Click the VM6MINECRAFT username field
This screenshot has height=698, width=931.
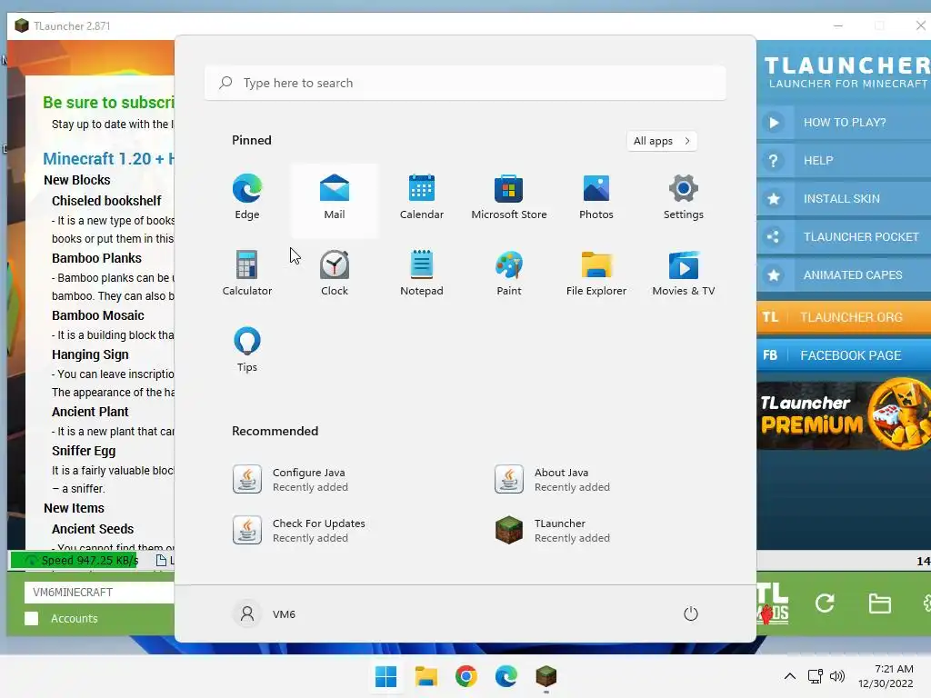99,593
